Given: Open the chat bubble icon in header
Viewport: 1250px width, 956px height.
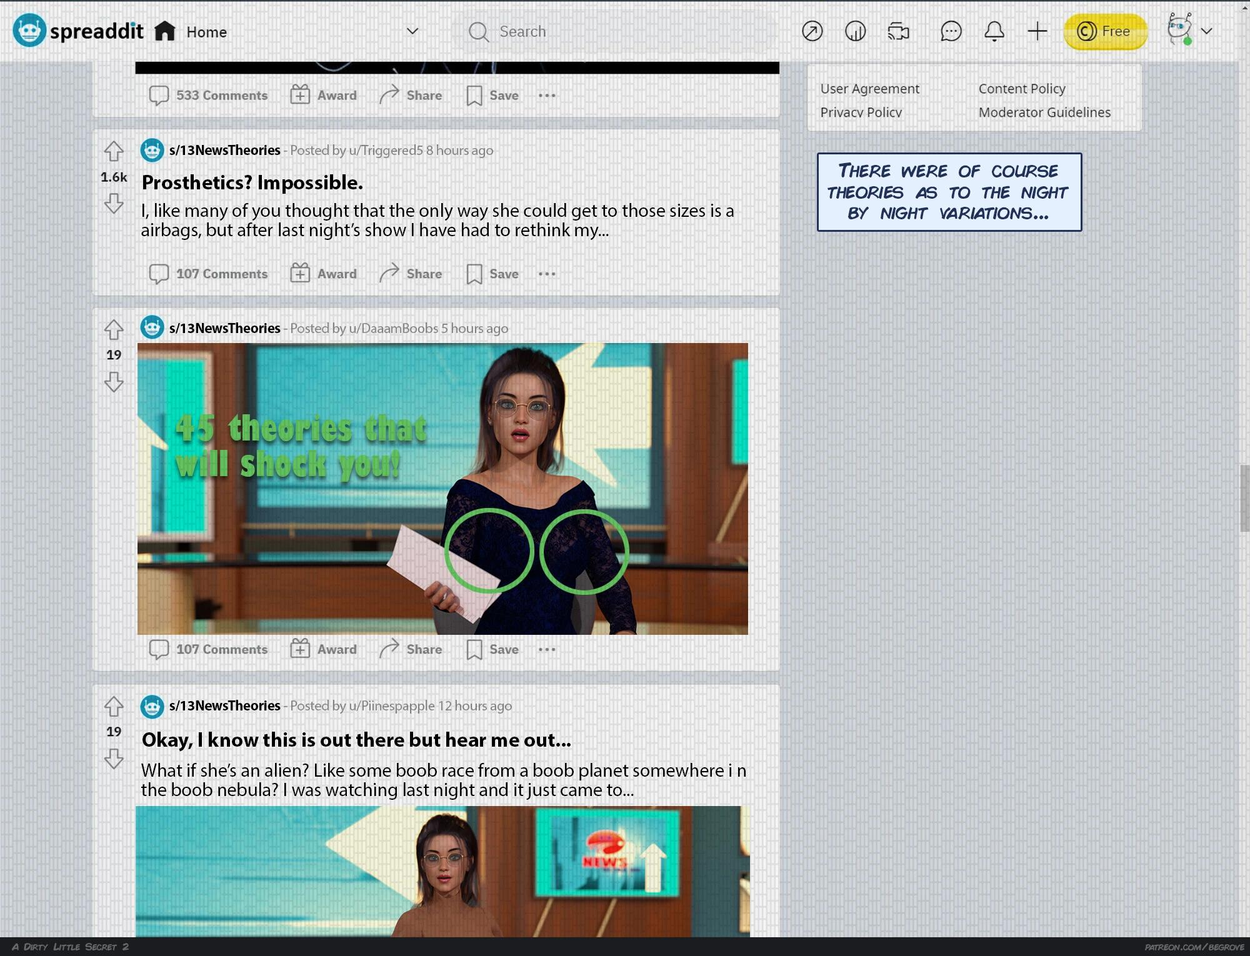Looking at the screenshot, I should coord(951,31).
